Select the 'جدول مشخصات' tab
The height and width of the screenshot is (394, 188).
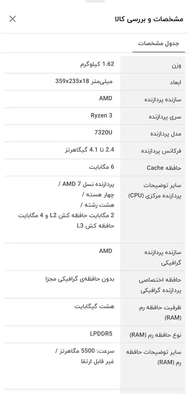[159, 44]
